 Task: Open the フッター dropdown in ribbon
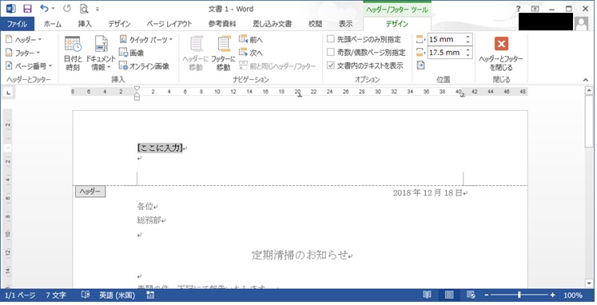pyautogui.click(x=23, y=53)
